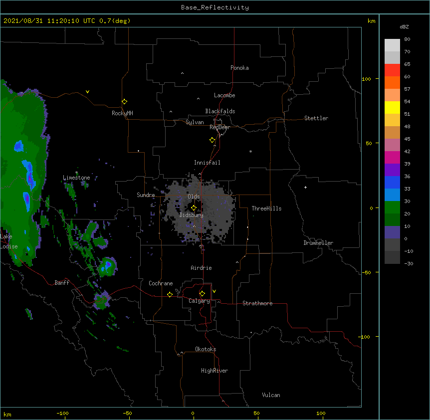Select the Okotoks label
Screen dimensions: 430x420
pyautogui.click(x=206, y=349)
